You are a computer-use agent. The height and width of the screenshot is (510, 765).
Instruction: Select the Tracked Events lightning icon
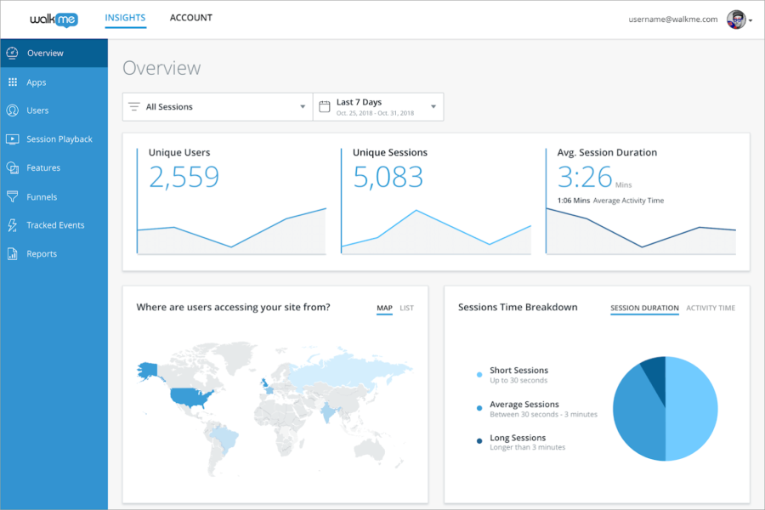(12, 225)
